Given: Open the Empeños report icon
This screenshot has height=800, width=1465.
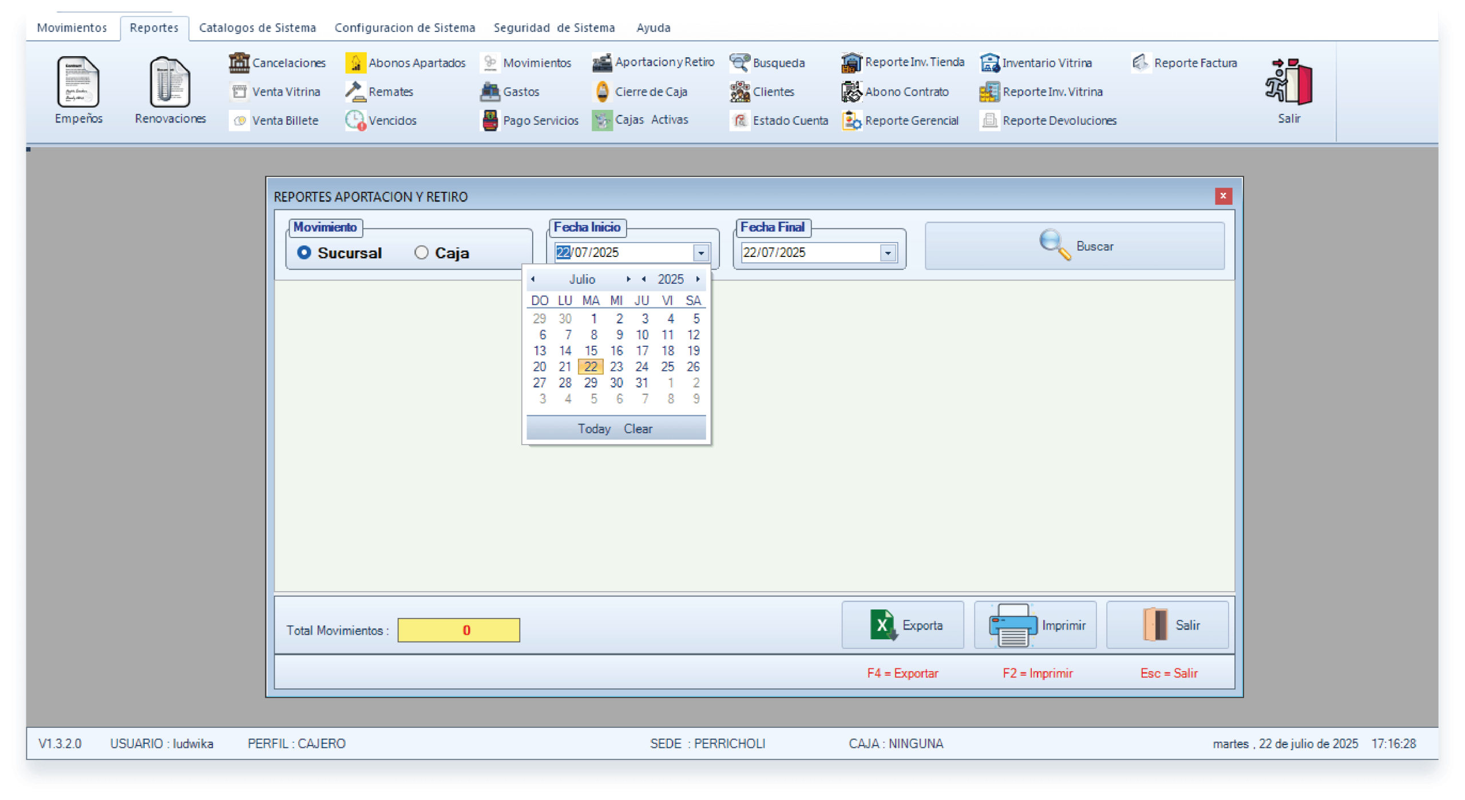Looking at the screenshot, I should click(78, 83).
